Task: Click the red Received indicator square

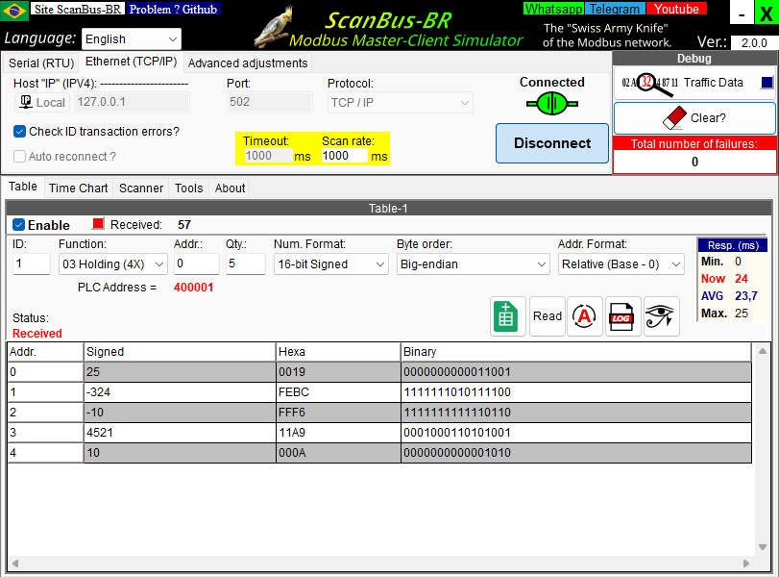Action: tap(98, 224)
